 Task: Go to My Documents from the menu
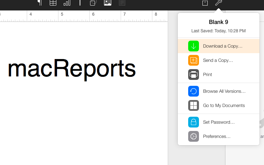(218, 106)
